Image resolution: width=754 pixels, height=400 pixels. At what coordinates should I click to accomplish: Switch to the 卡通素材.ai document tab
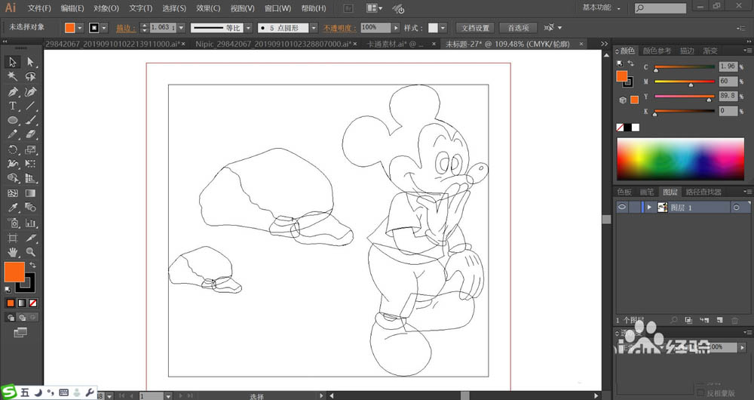(395, 44)
